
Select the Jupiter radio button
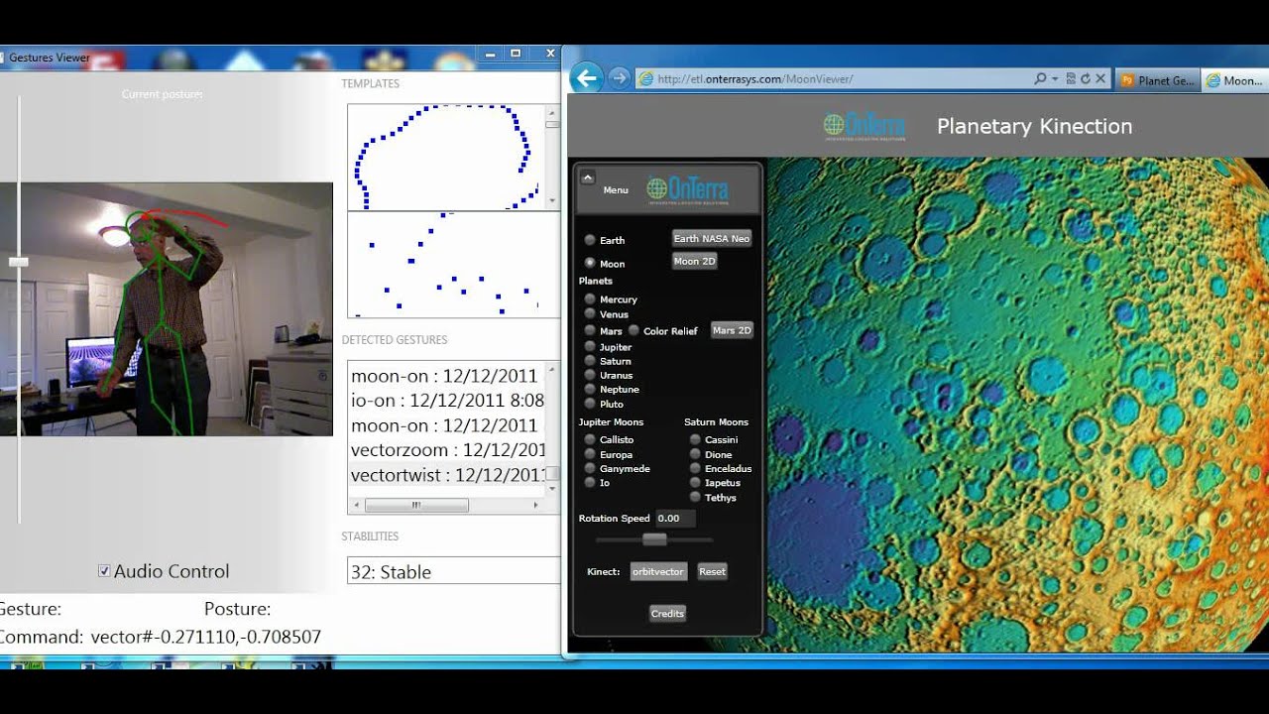tap(590, 347)
